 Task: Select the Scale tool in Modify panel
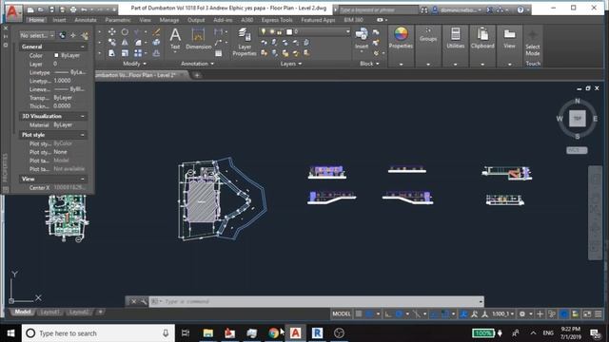[x=125, y=53]
